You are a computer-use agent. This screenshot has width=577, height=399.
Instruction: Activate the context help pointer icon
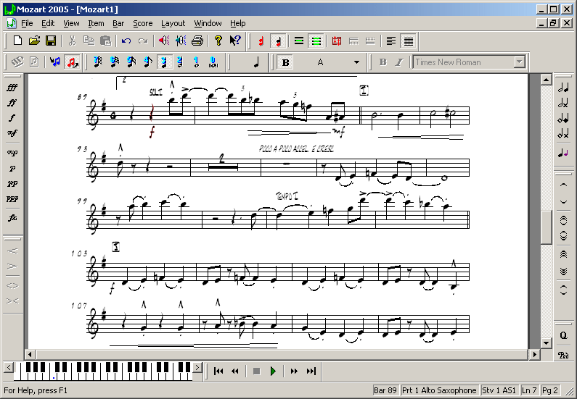pos(234,41)
